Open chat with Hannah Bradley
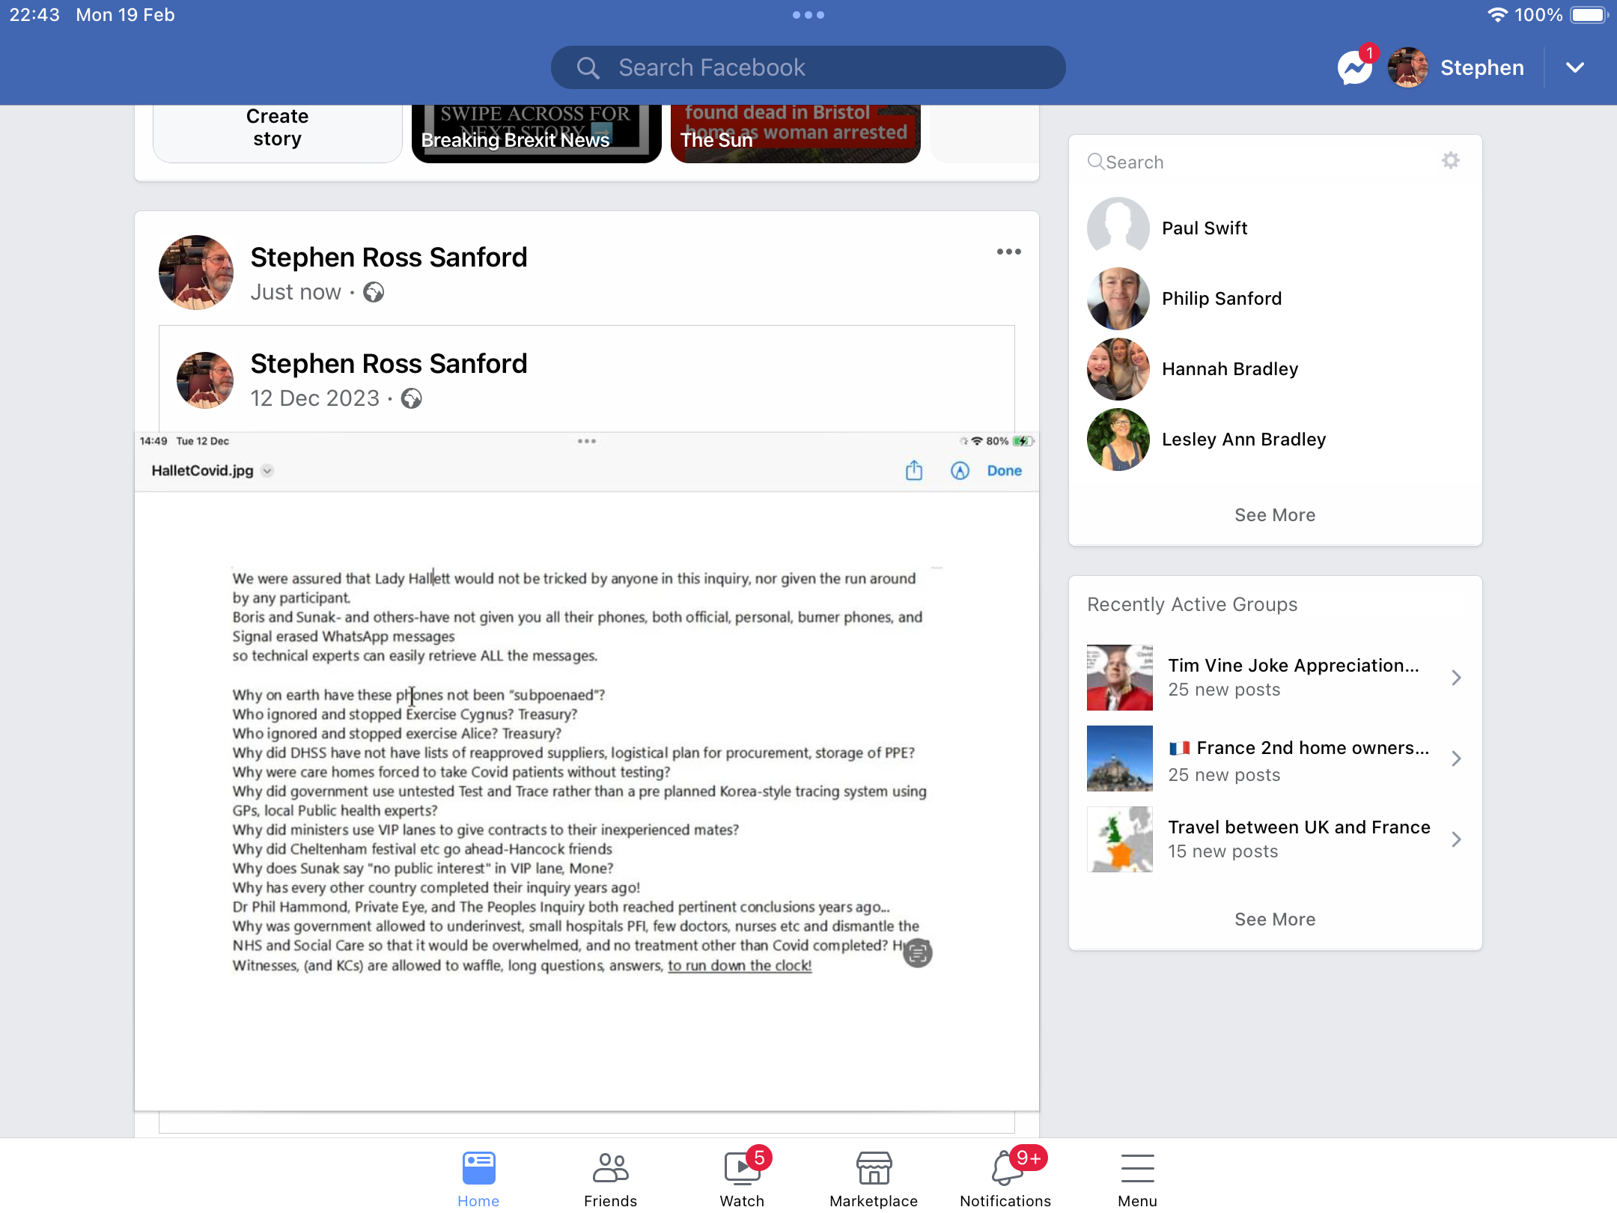 tap(1276, 369)
